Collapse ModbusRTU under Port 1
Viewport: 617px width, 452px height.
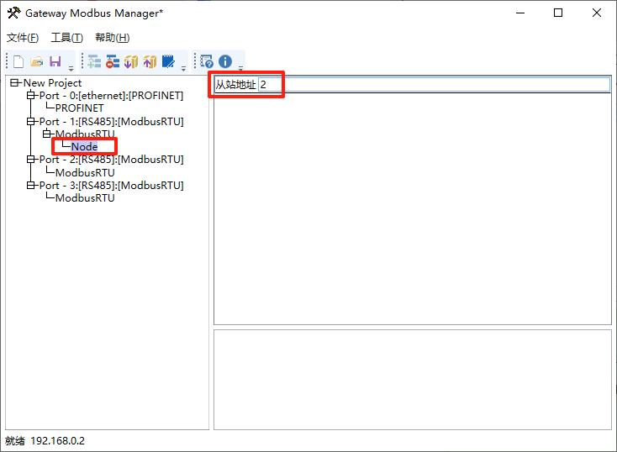(x=47, y=134)
